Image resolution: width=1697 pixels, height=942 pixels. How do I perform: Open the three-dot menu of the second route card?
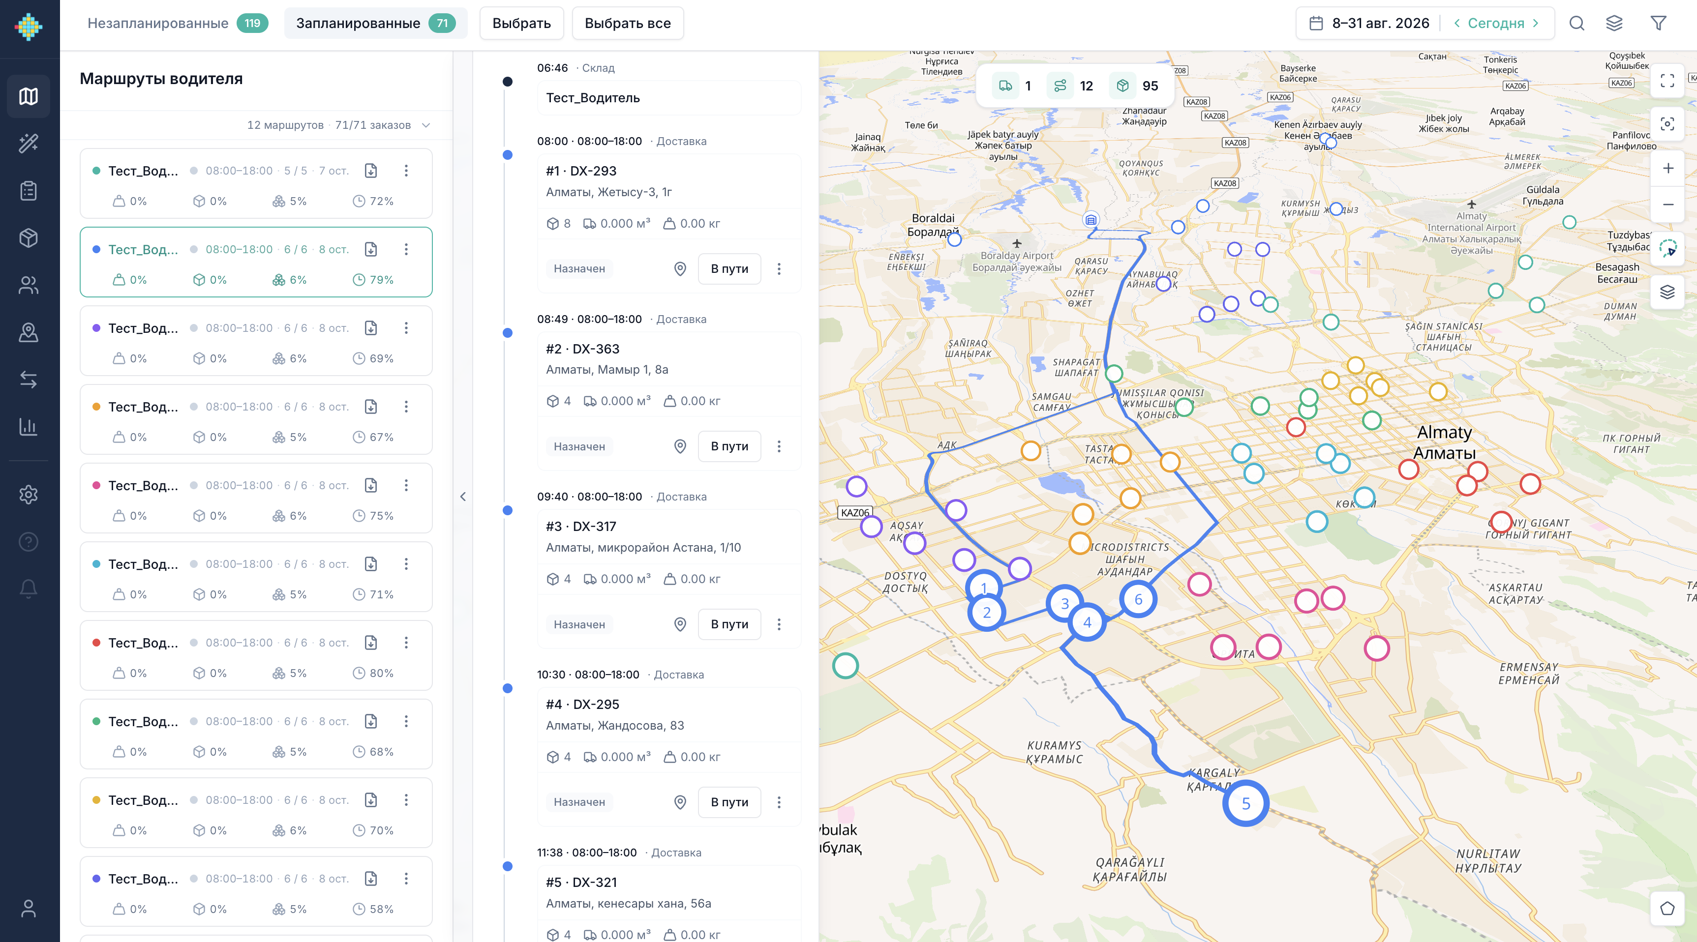coord(406,249)
